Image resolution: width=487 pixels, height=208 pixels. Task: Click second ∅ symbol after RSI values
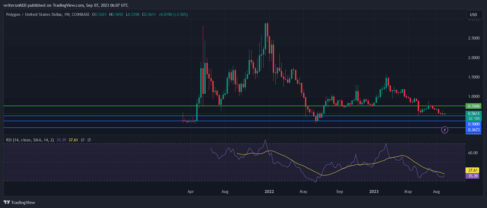[x=89, y=140]
